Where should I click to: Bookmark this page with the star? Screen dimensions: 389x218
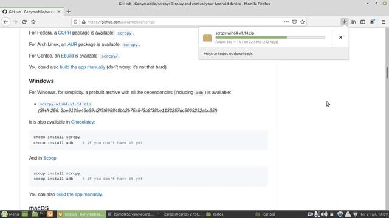302,22
